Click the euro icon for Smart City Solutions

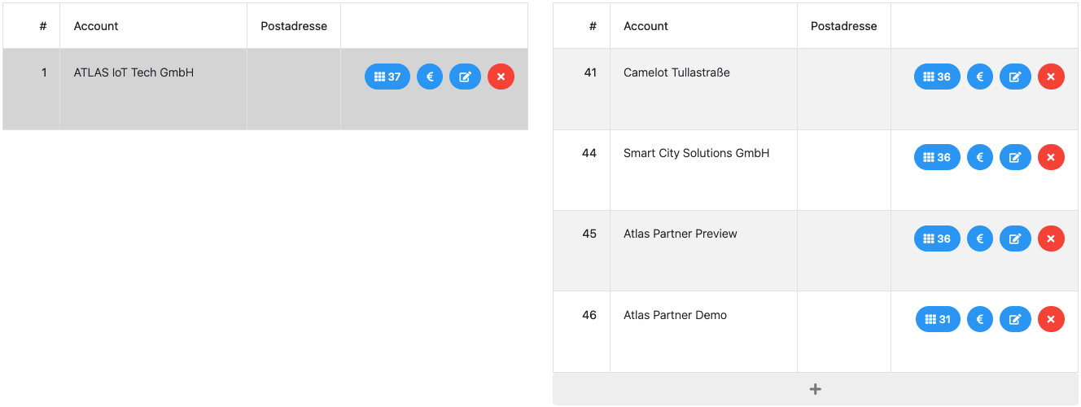(980, 157)
